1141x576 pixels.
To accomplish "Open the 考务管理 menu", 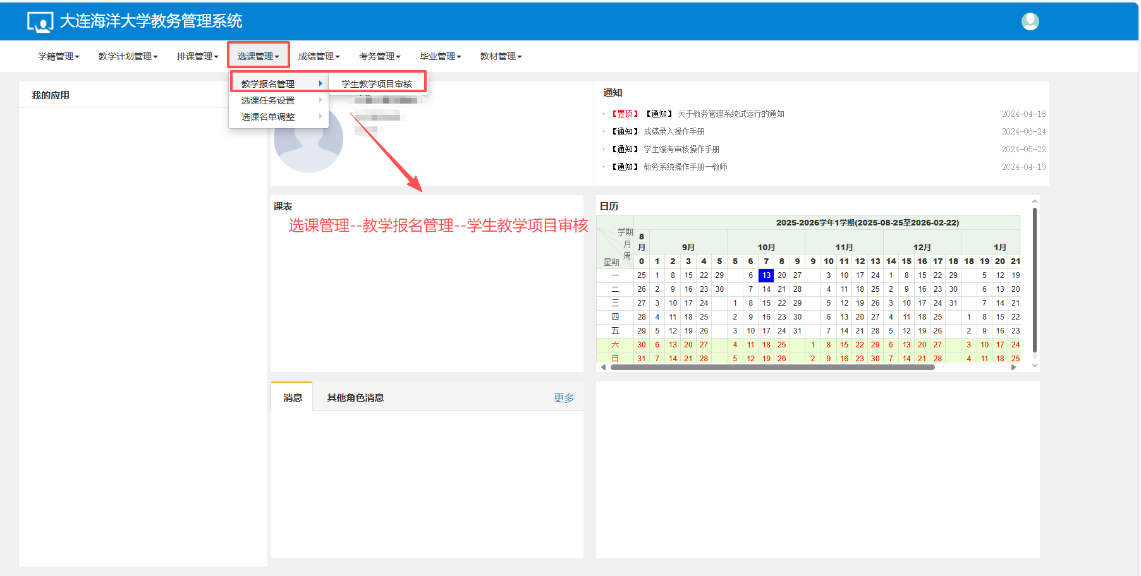I will tap(379, 56).
